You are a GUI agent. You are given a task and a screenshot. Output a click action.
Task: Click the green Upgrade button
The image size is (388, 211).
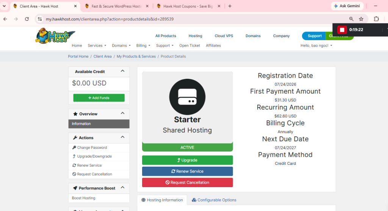[187, 160]
